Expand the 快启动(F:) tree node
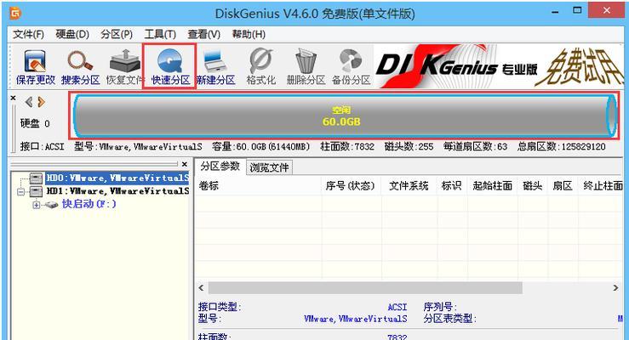Viewport: 629px width, 340px height. pyautogui.click(x=37, y=205)
